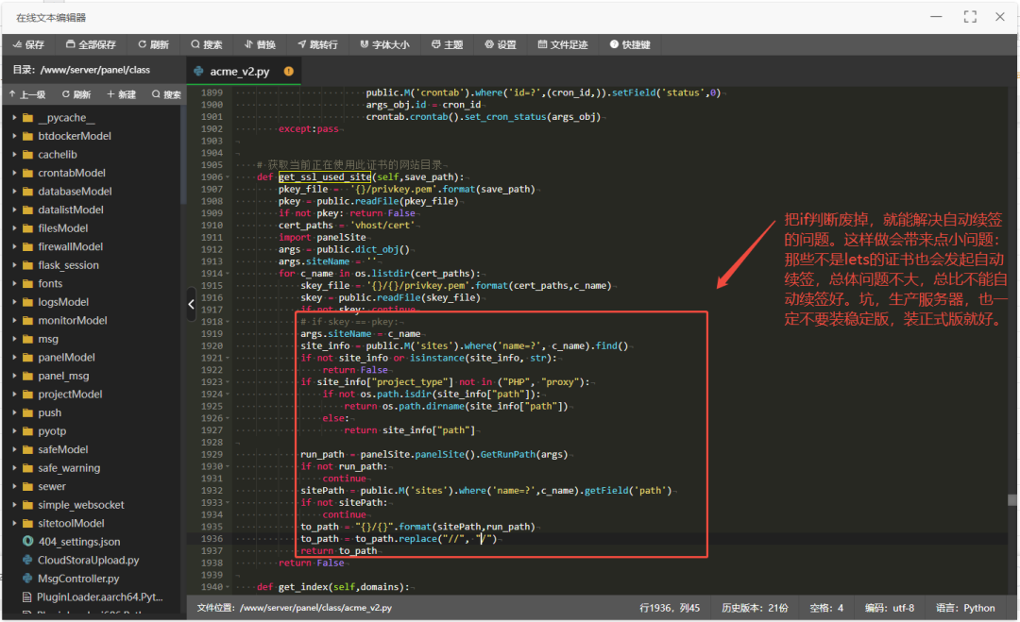Expand the filesModel folder
This screenshot has width=1020, height=622.
pos(14,228)
